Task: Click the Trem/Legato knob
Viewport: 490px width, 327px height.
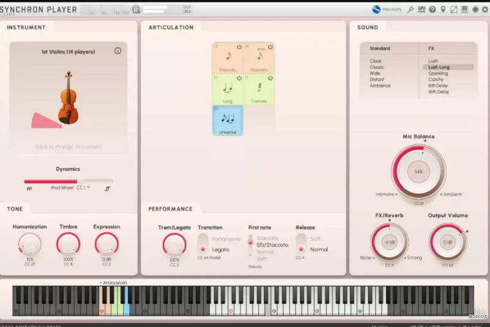Action: [x=175, y=245]
